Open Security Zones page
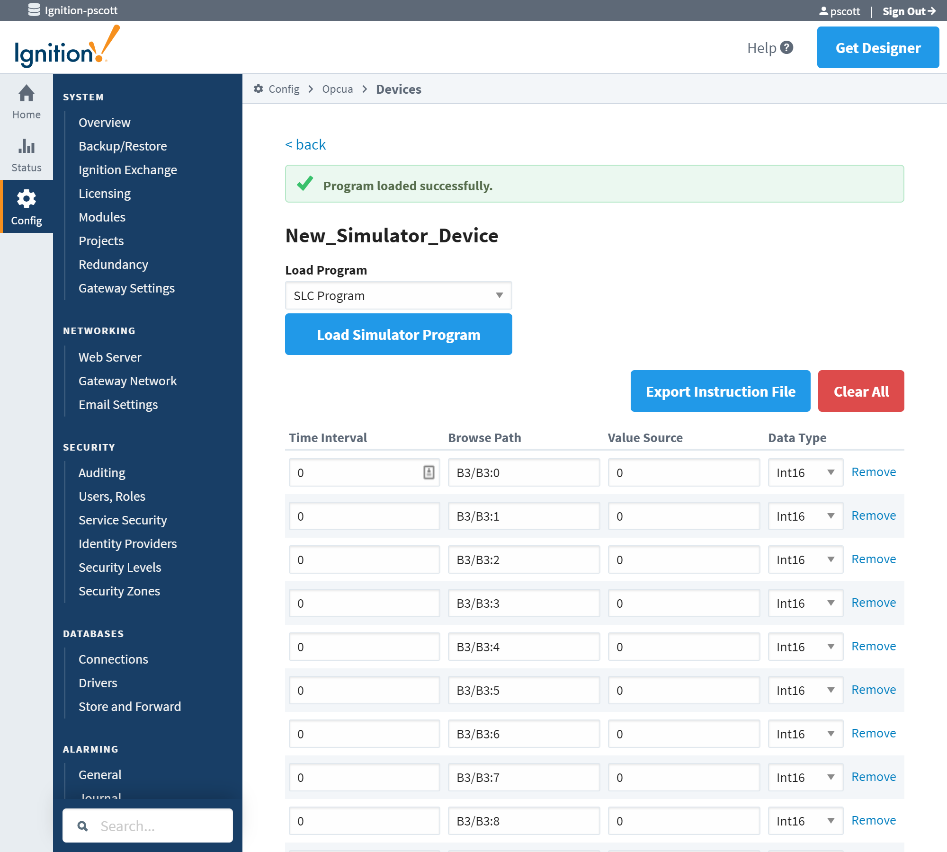Screen dimensions: 947x852 click(119, 591)
